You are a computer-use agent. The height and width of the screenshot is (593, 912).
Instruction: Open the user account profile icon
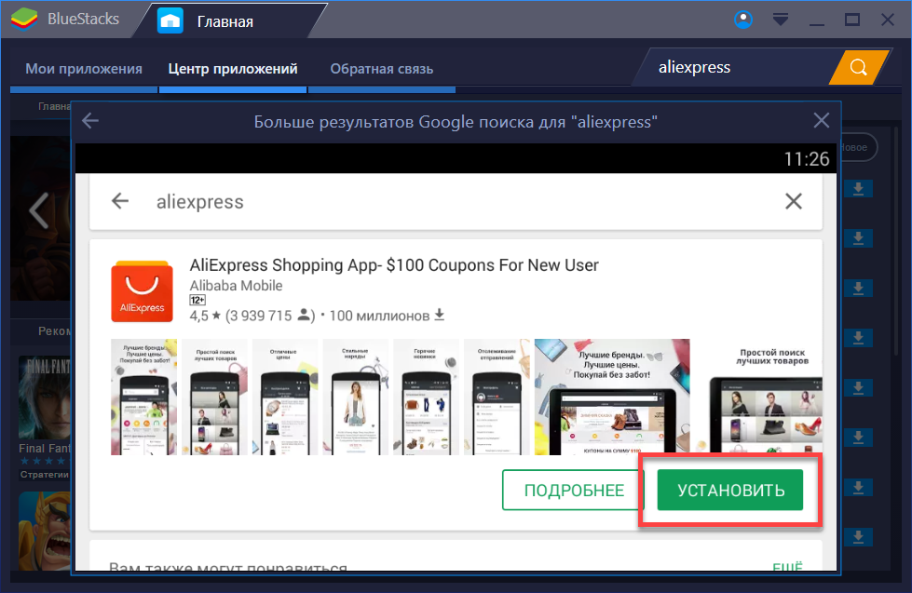pyautogui.click(x=743, y=20)
